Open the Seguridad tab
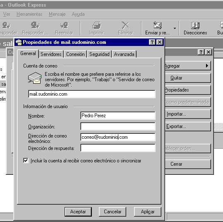The image size is (223, 222). [x=99, y=54]
